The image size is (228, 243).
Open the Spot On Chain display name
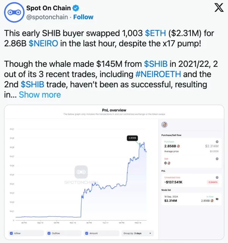coord(48,8)
